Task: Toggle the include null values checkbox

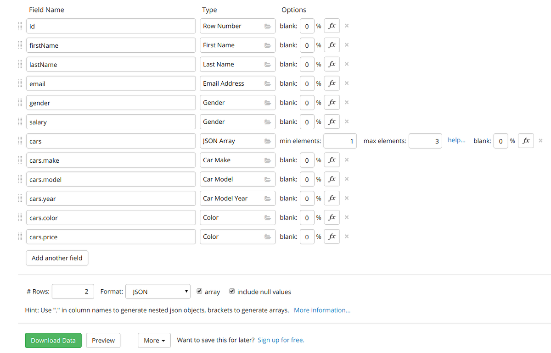Action: click(x=232, y=291)
